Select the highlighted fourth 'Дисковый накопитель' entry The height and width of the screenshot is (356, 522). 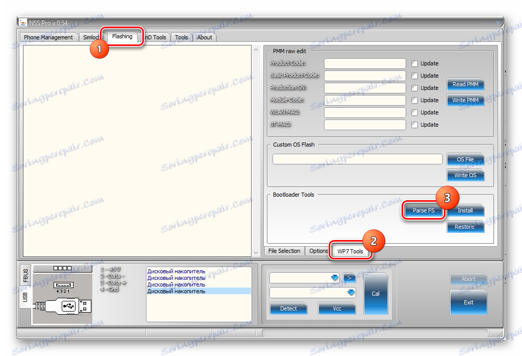click(x=198, y=291)
